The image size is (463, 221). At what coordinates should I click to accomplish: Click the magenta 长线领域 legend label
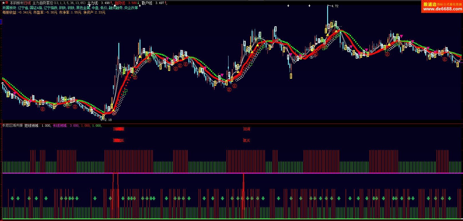tap(60, 126)
